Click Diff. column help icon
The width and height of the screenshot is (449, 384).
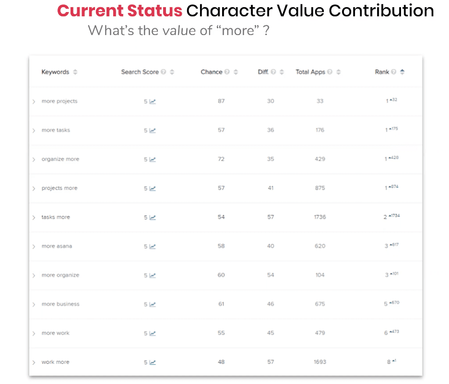click(x=273, y=72)
